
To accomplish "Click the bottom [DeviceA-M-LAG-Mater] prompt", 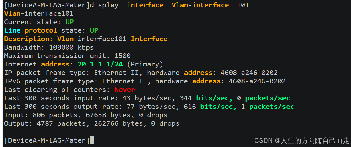I will tap(47, 140).
